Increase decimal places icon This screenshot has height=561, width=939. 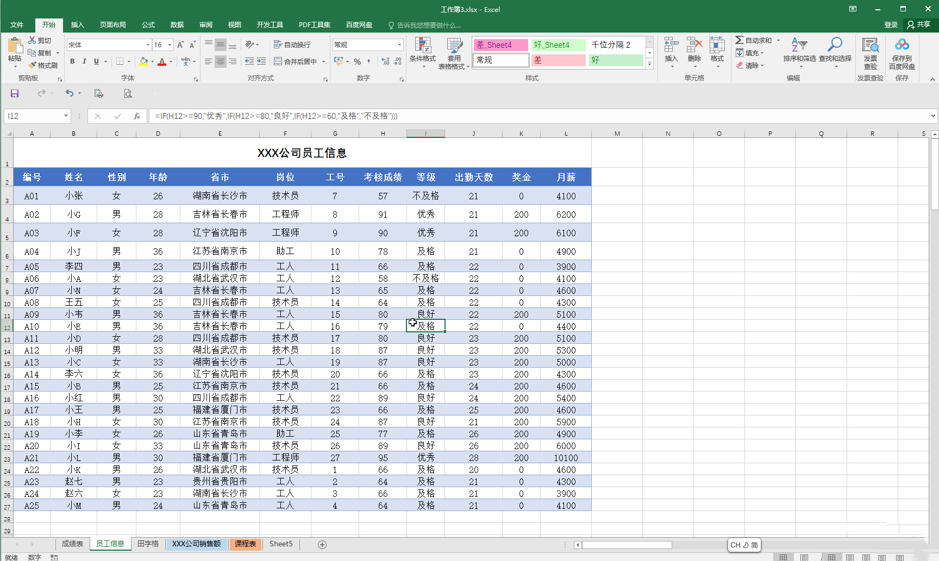(x=385, y=61)
